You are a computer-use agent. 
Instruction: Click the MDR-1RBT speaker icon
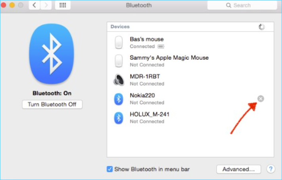(119, 80)
